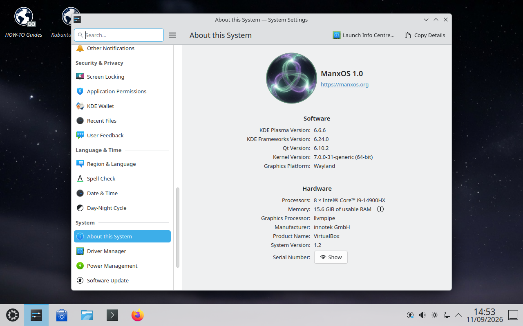Select About this System entry
The image size is (523, 326).
tap(122, 236)
